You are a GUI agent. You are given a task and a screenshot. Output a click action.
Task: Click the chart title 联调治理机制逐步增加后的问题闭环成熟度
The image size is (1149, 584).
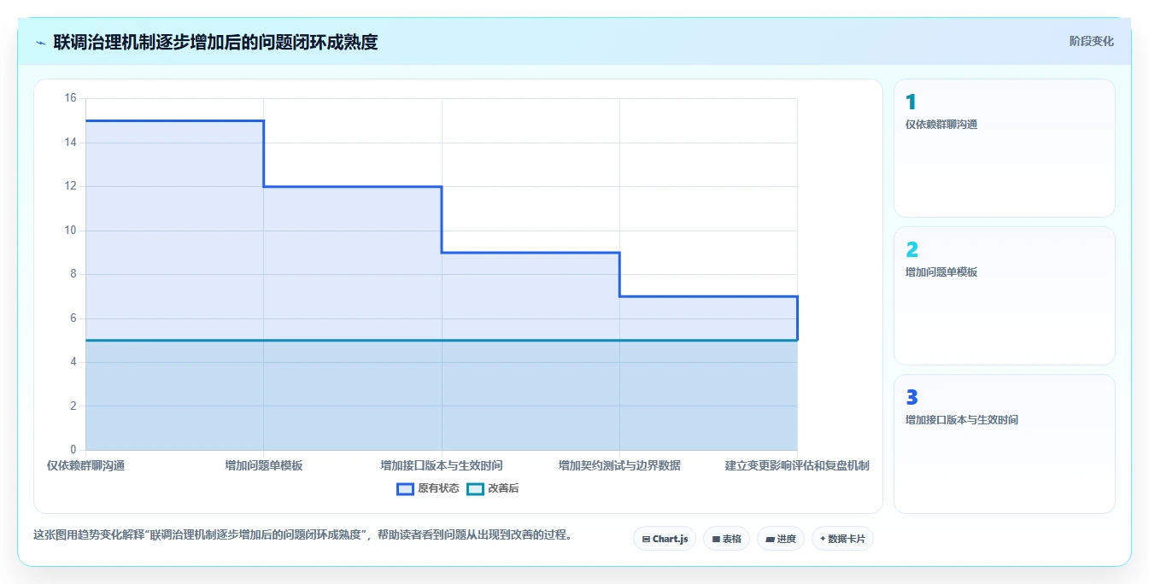(215, 42)
